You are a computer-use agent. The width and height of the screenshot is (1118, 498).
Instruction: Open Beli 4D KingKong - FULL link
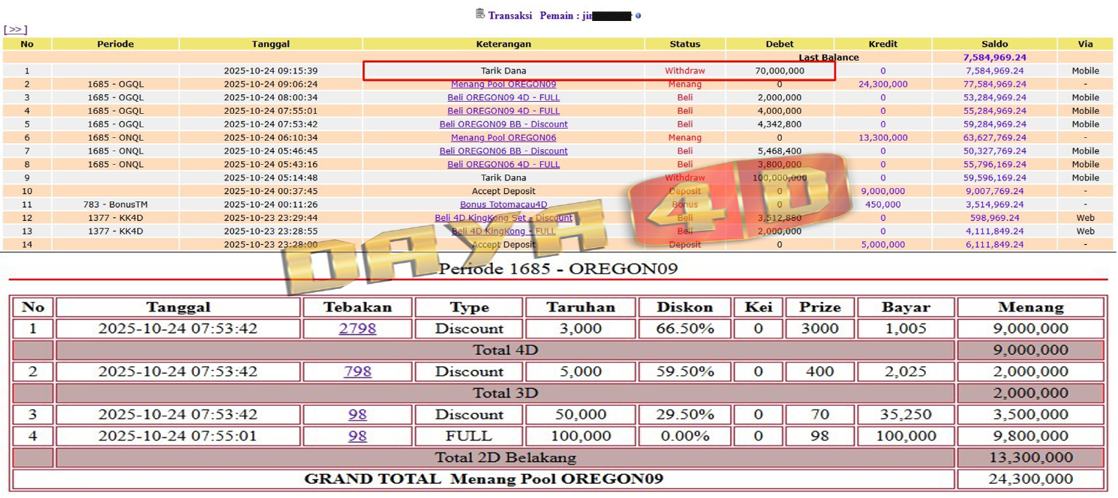click(503, 231)
